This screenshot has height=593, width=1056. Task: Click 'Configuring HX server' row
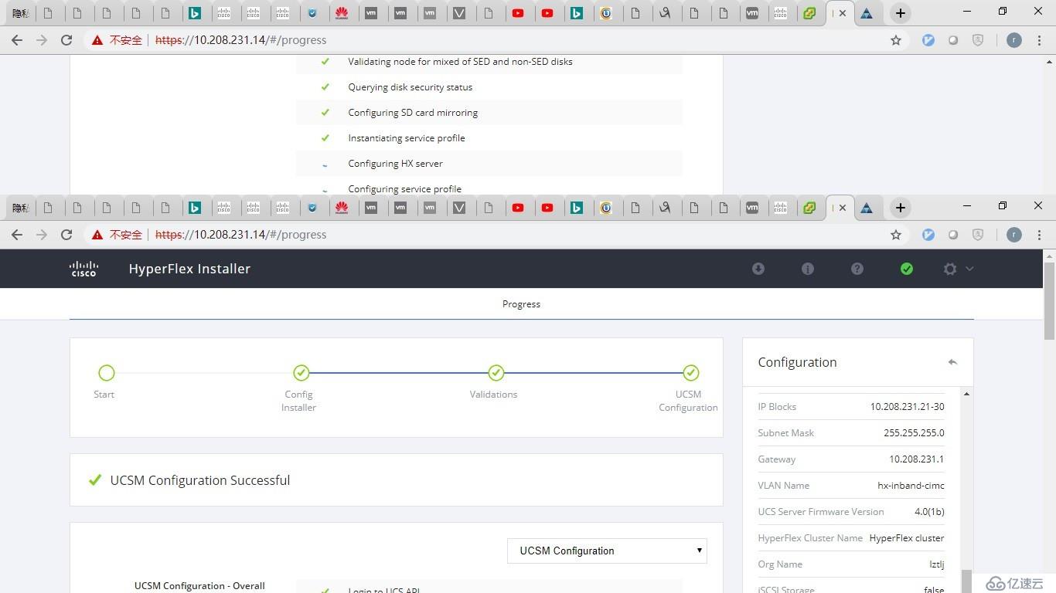click(x=489, y=164)
